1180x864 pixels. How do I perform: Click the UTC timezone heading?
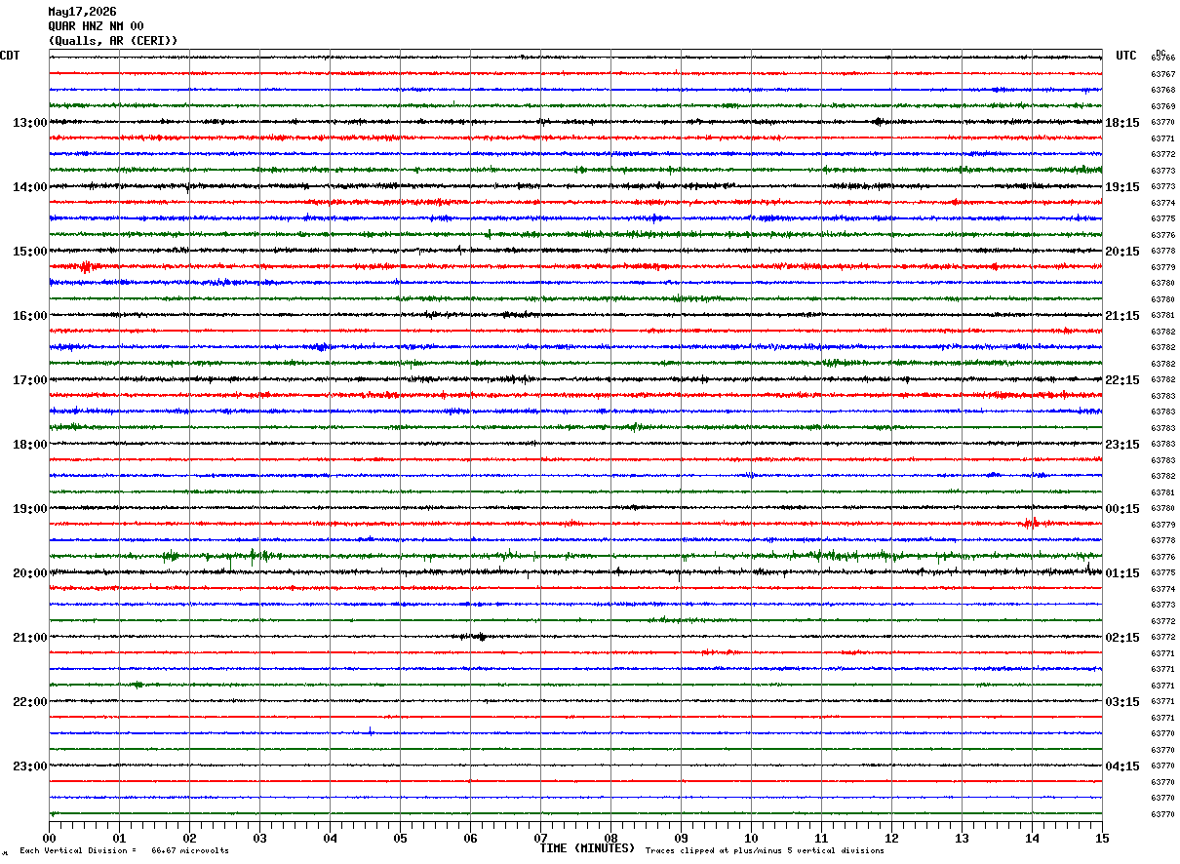[1126, 56]
